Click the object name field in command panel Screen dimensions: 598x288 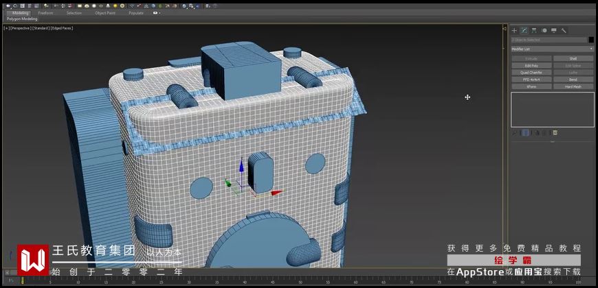(549, 40)
